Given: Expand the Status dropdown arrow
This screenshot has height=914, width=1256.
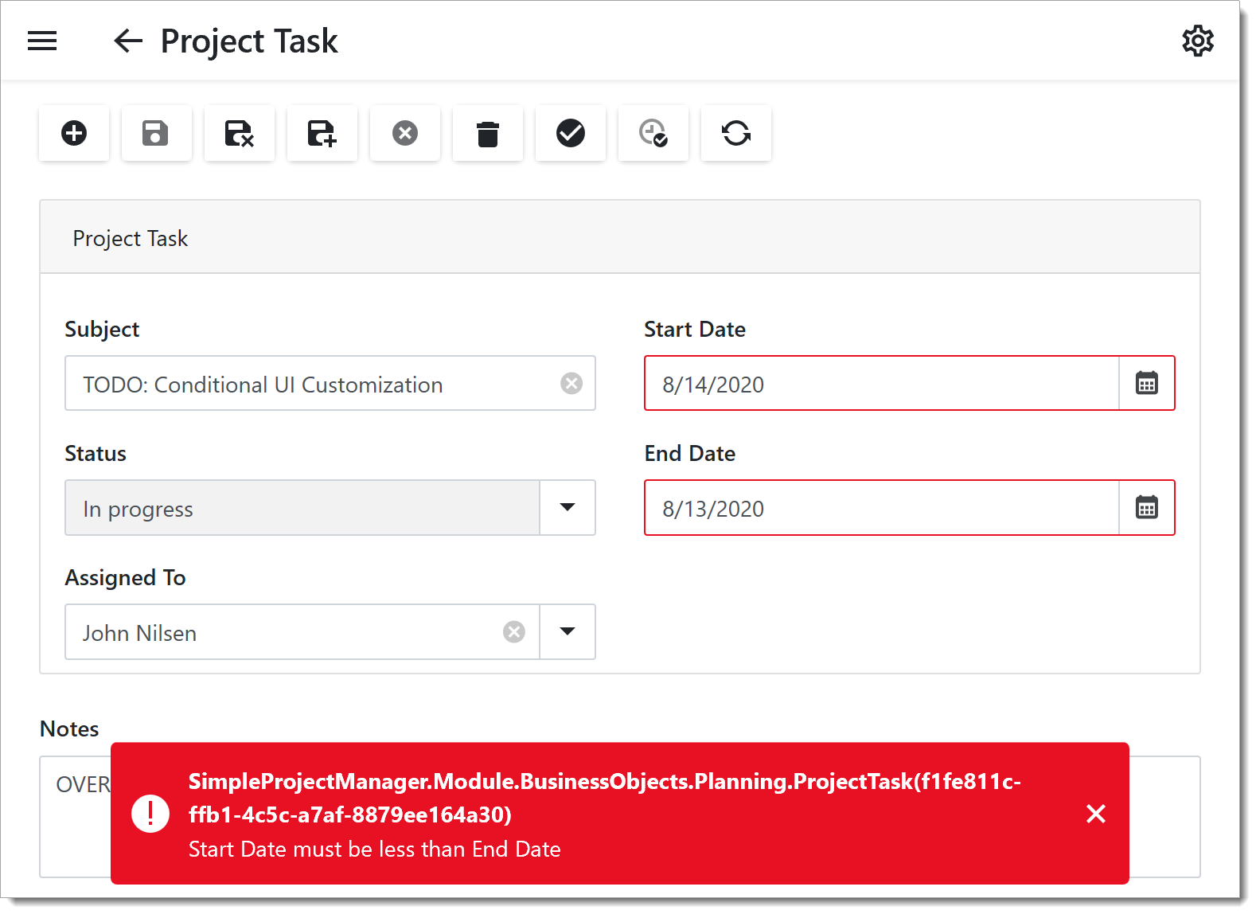Looking at the screenshot, I should click(567, 508).
